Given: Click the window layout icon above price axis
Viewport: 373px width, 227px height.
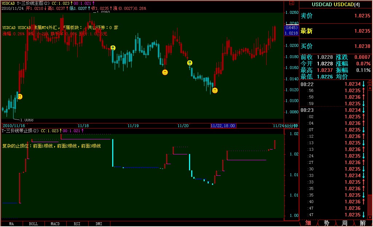Looking at the screenshot, I should pos(291,3).
